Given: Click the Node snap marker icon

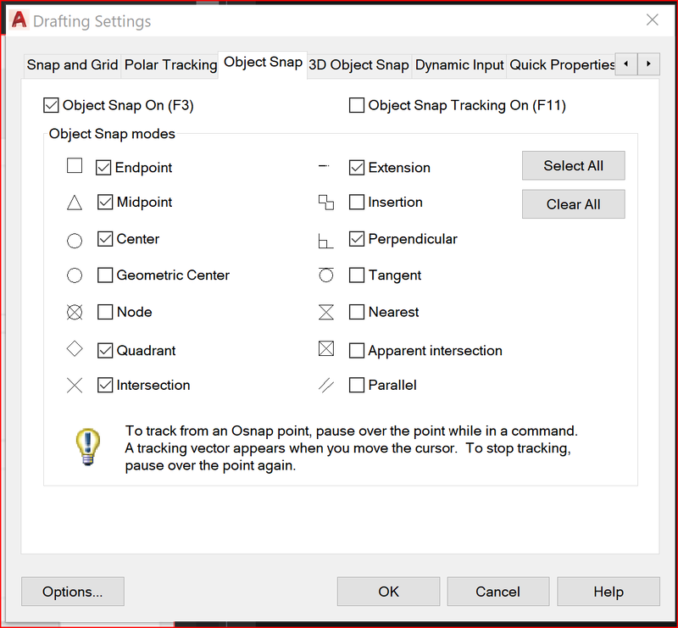Looking at the screenshot, I should pos(75,313).
